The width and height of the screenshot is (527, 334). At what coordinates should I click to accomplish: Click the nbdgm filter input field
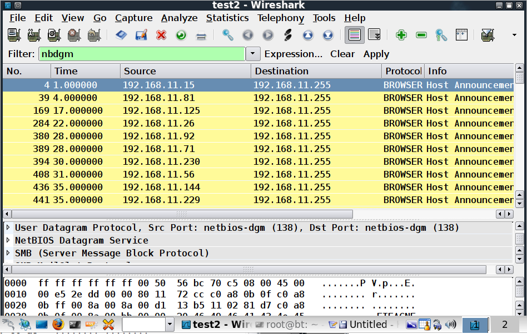(142, 54)
